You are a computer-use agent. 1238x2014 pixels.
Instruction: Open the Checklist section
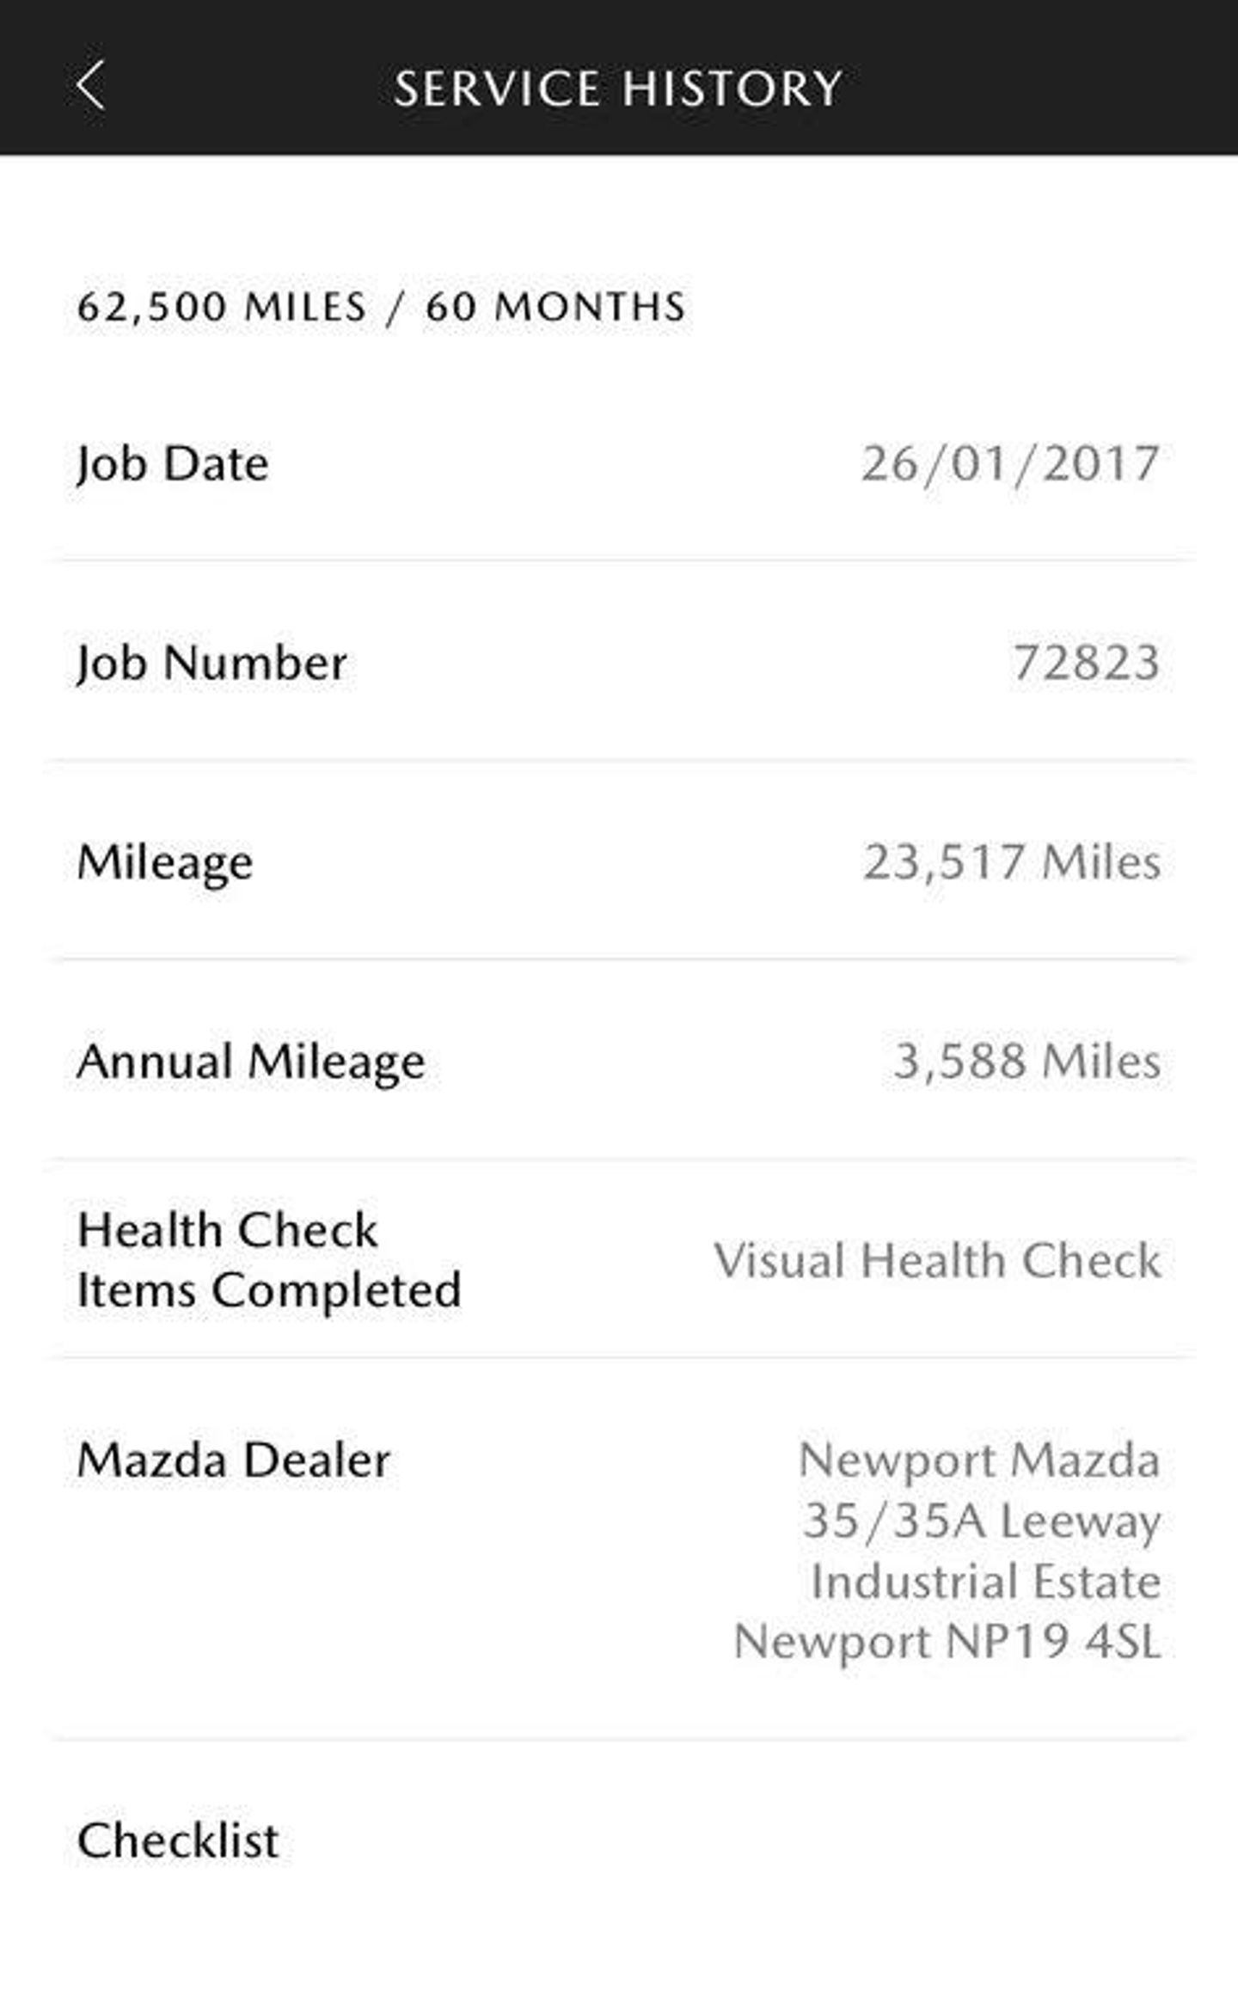pos(178,1841)
